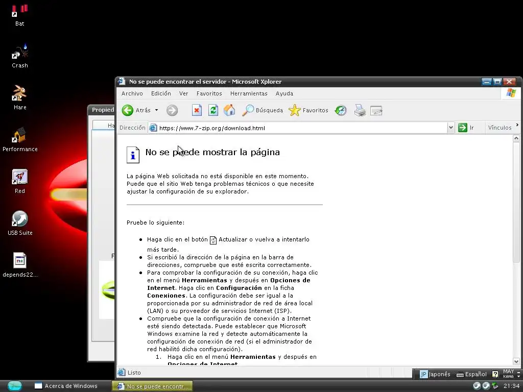Click the Windows flag logo throbber
This screenshot has width=523, height=392.
click(x=511, y=93)
